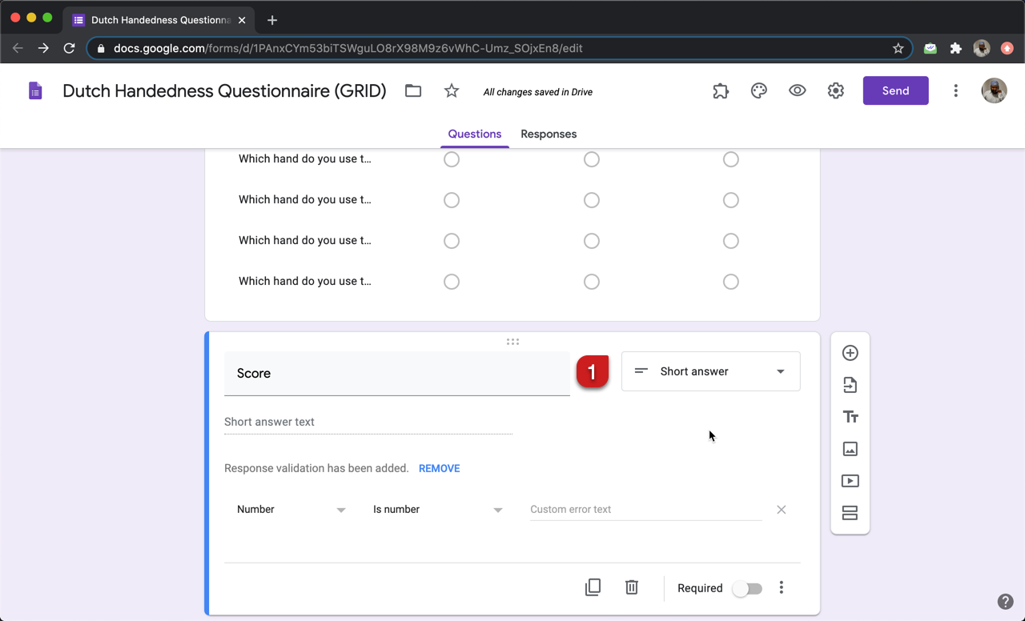The image size is (1025, 621).
Task: Duplicate the Score question
Action: point(593,587)
